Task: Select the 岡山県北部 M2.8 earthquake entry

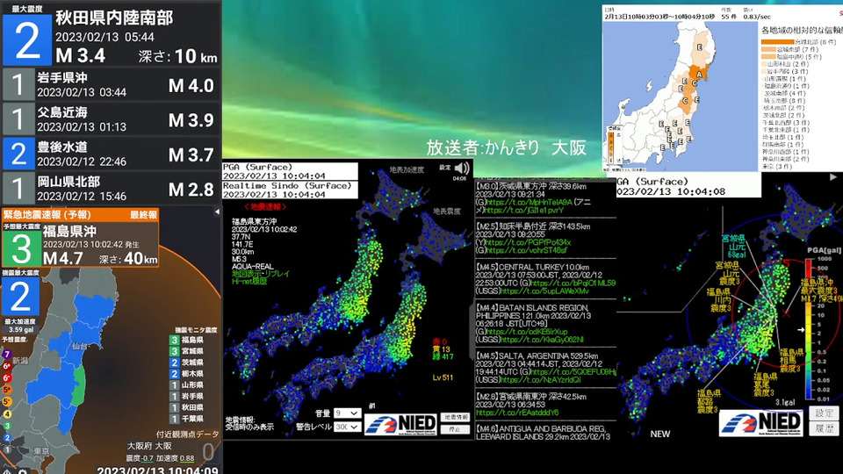Action: click(x=111, y=188)
